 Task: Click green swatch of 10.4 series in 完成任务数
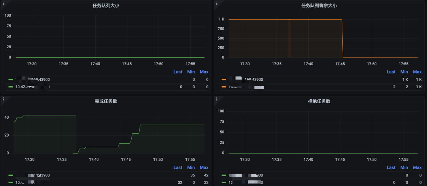(x=11, y=182)
